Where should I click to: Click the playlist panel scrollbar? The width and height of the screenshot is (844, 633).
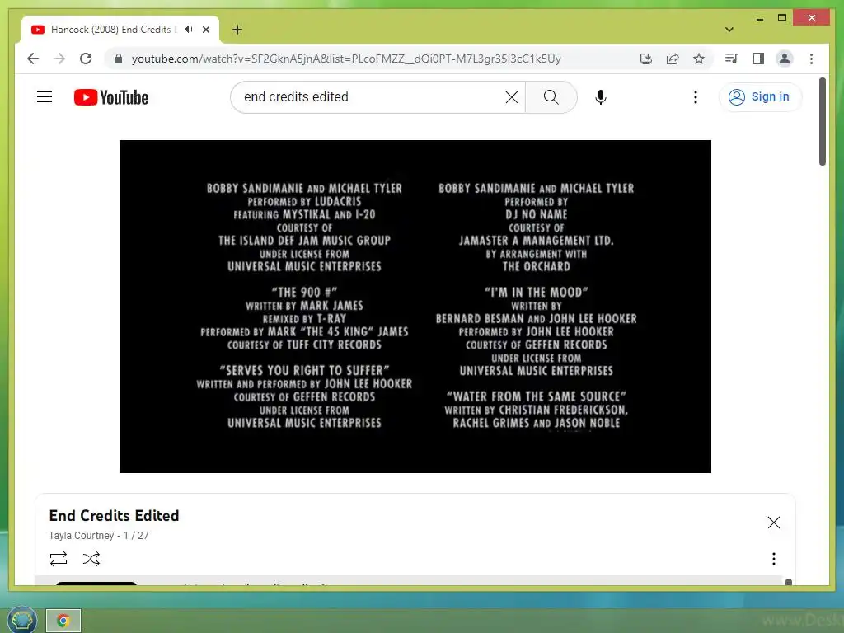789,581
